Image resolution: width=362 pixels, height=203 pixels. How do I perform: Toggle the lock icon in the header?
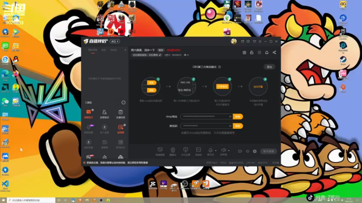tap(252, 52)
